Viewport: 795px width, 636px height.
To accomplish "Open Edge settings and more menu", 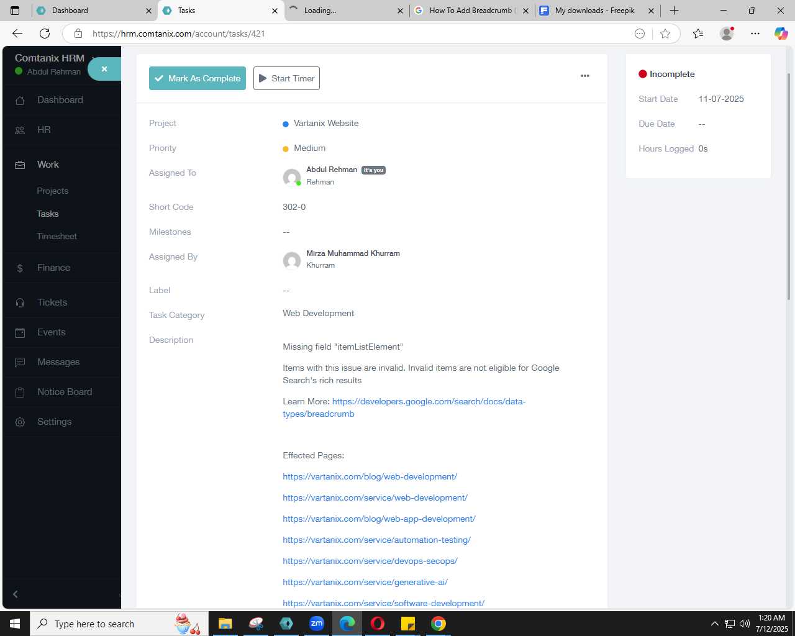I will point(755,34).
